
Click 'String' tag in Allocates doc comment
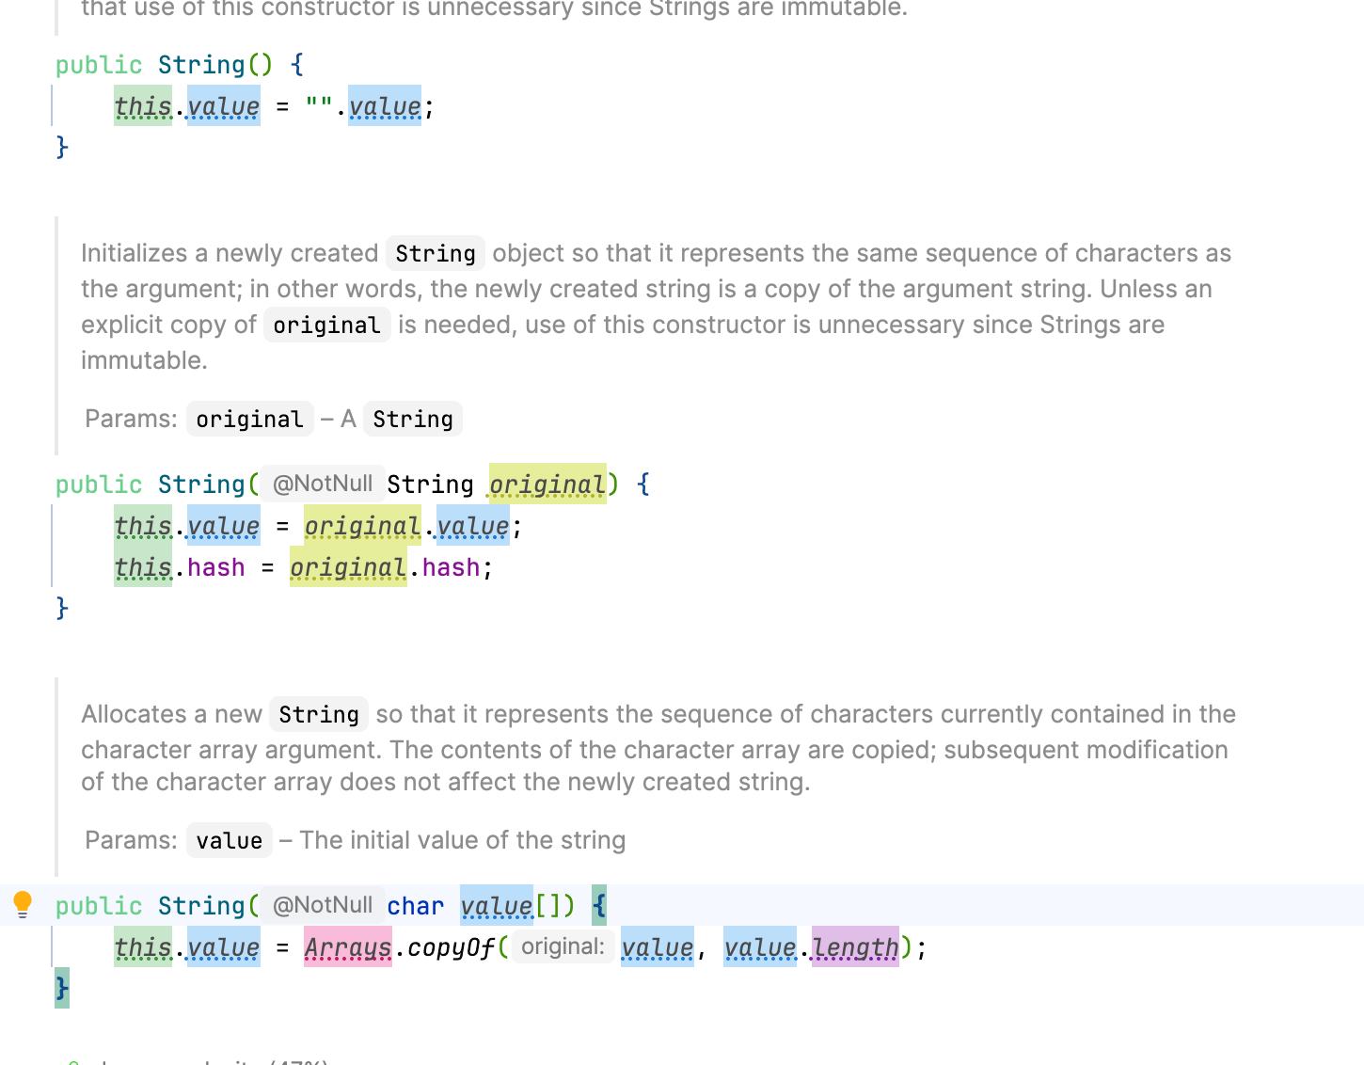coord(319,714)
